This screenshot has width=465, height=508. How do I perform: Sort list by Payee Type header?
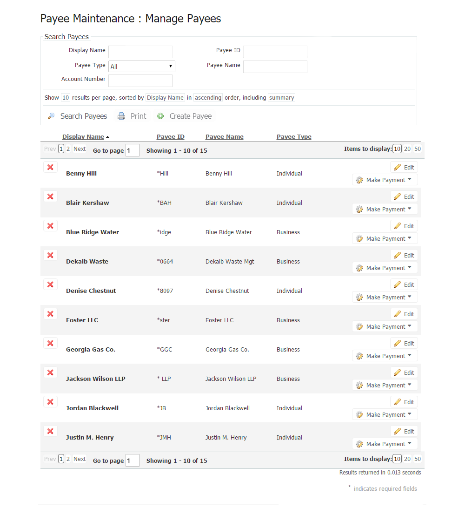294,137
